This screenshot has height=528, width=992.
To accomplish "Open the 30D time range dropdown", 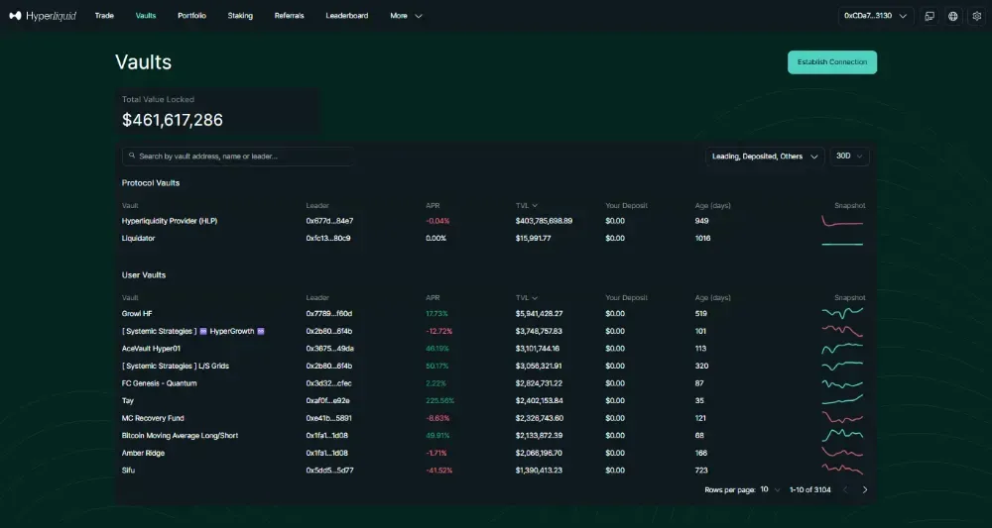I will 849,157.
